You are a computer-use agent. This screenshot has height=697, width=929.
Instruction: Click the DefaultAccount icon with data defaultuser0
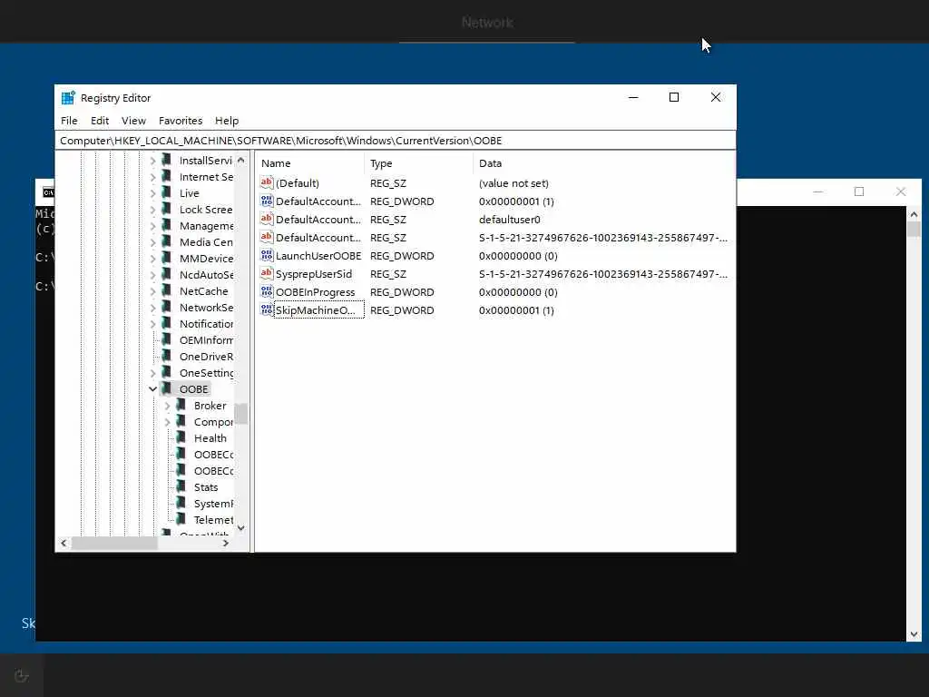[267, 219]
